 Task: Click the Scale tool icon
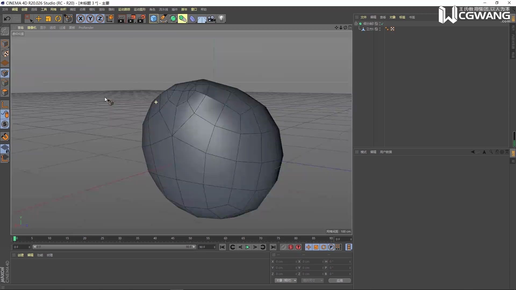click(x=48, y=19)
